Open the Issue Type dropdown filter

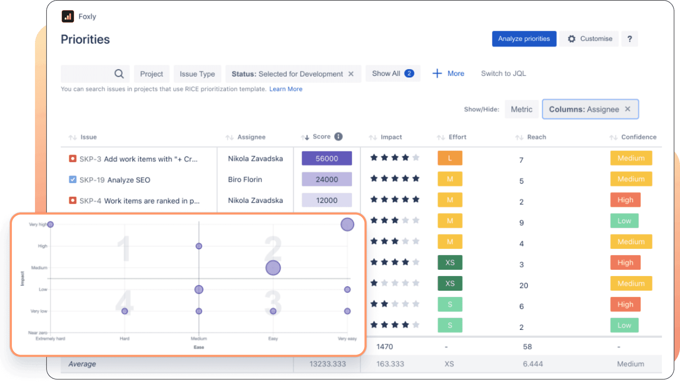pyautogui.click(x=196, y=74)
